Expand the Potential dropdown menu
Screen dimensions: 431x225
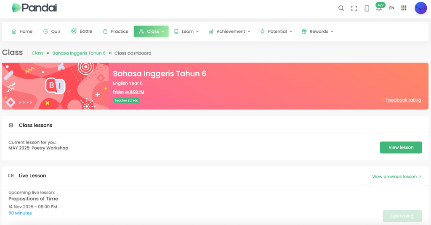(x=276, y=31)
